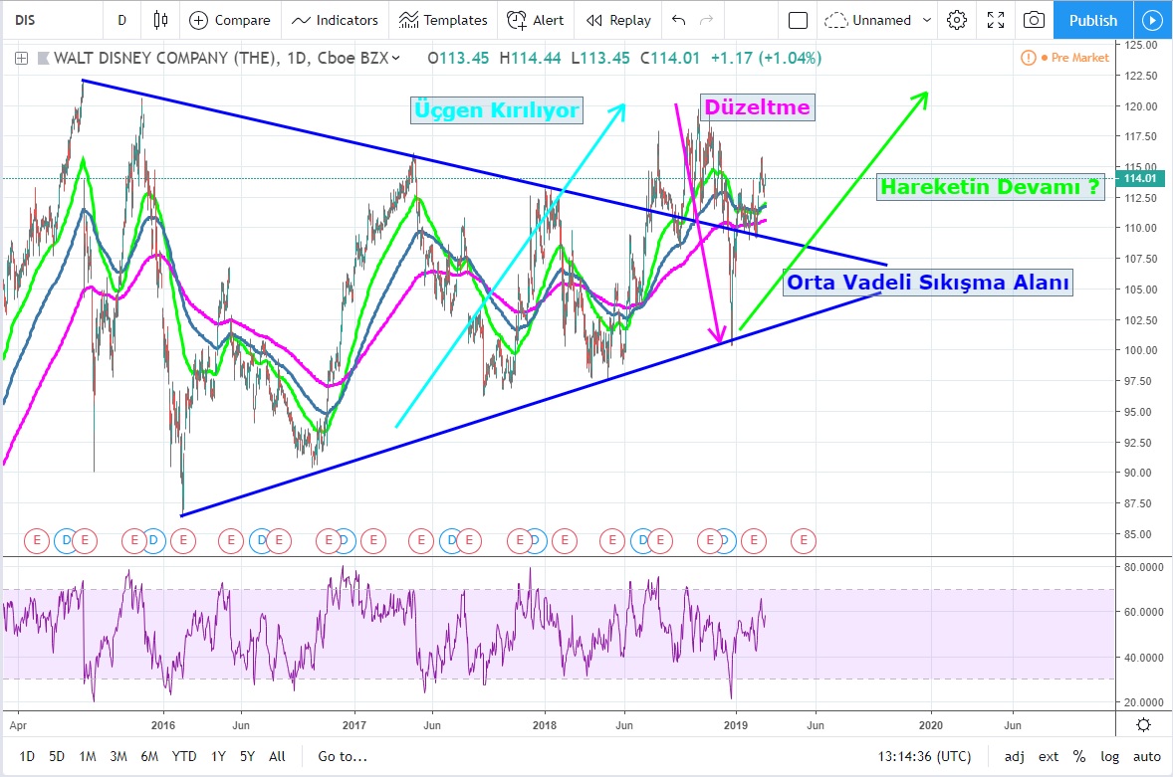1173x777 pixels.
Task: Toggle the log scale
Action: [x=1110, y=756]
